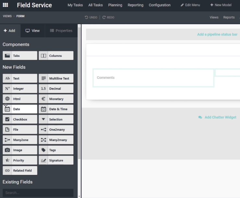Click the sidebar scrollbar down arrow
Screen dimensions: 240x198
tap(79, 196)
